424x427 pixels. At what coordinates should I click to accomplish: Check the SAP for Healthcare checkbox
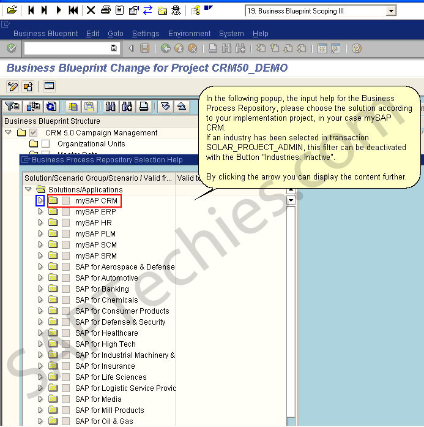click(x=65, y=333)
